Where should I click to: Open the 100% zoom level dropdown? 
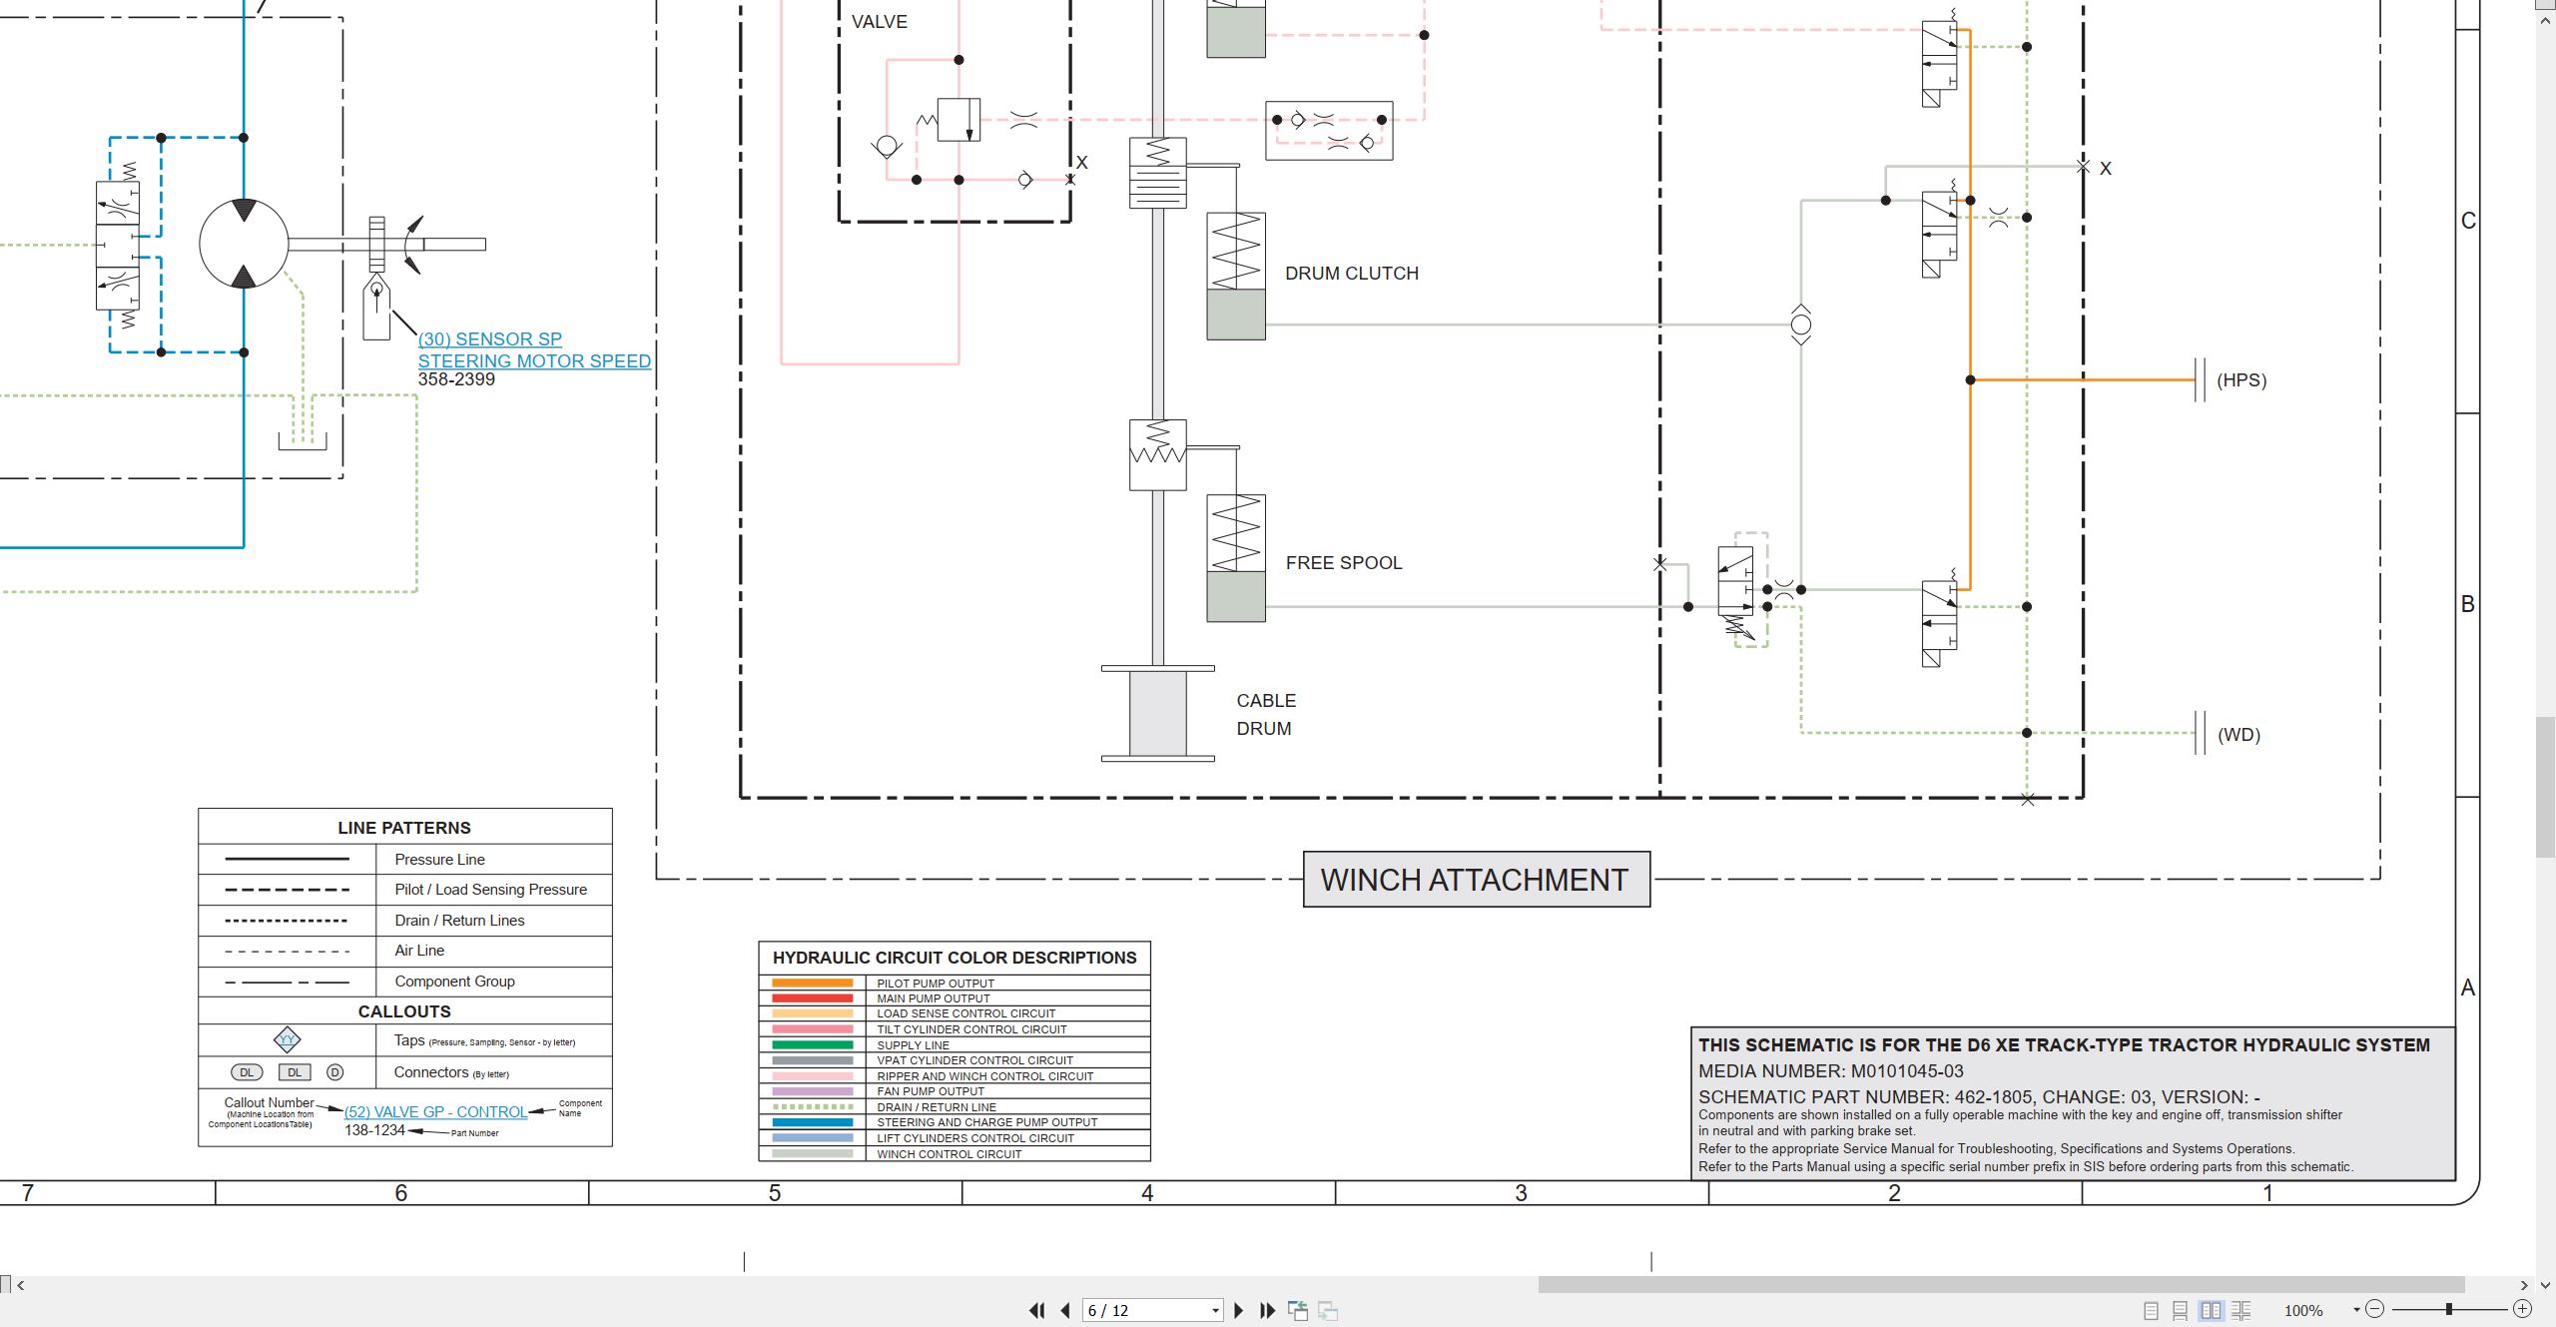coord(2357,1310)
